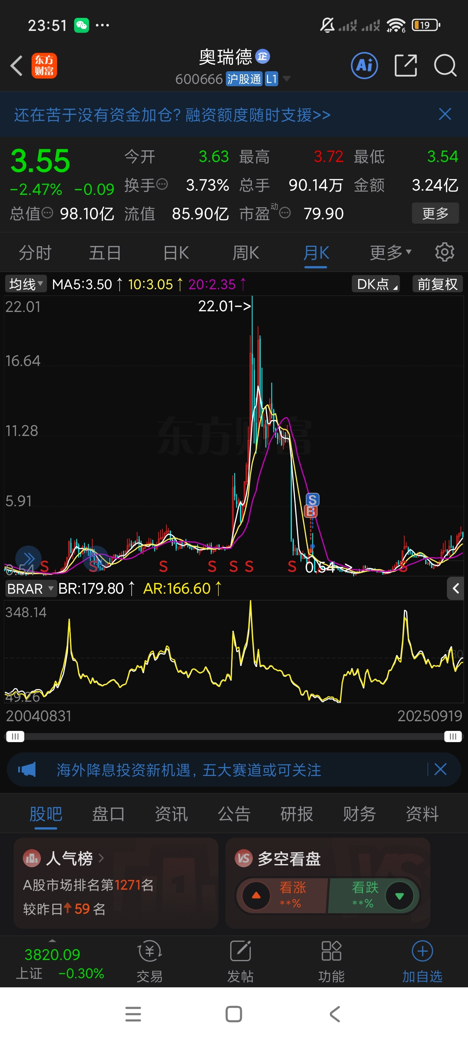Move the right range slider handle
Viewport: 468px width, 1041px height.
pos(453,736)
